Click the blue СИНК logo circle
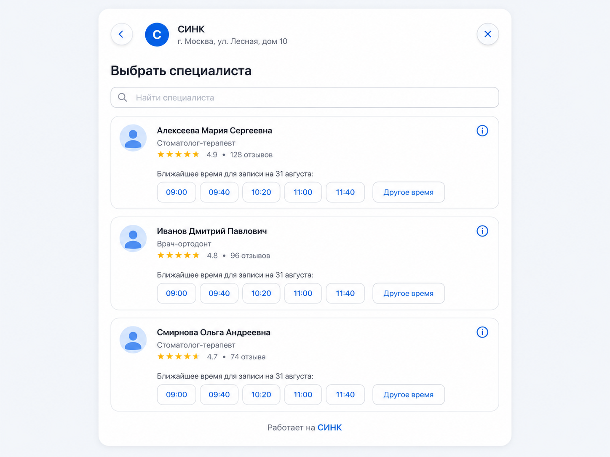Screen dimensions: 610x457 pos(157,35)
